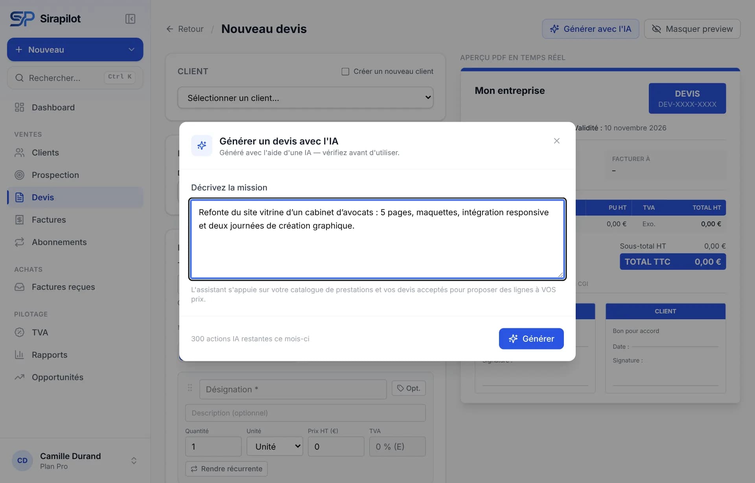Click the drag handle of the line item
The width and height of the screenshot is (755, 483).
point(190,388)
